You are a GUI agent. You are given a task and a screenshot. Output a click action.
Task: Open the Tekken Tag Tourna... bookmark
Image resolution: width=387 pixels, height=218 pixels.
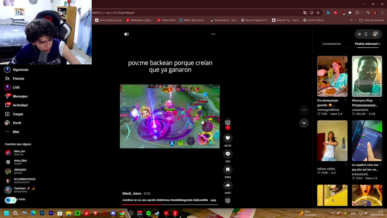pyautogui.click(x=192, y=20)
